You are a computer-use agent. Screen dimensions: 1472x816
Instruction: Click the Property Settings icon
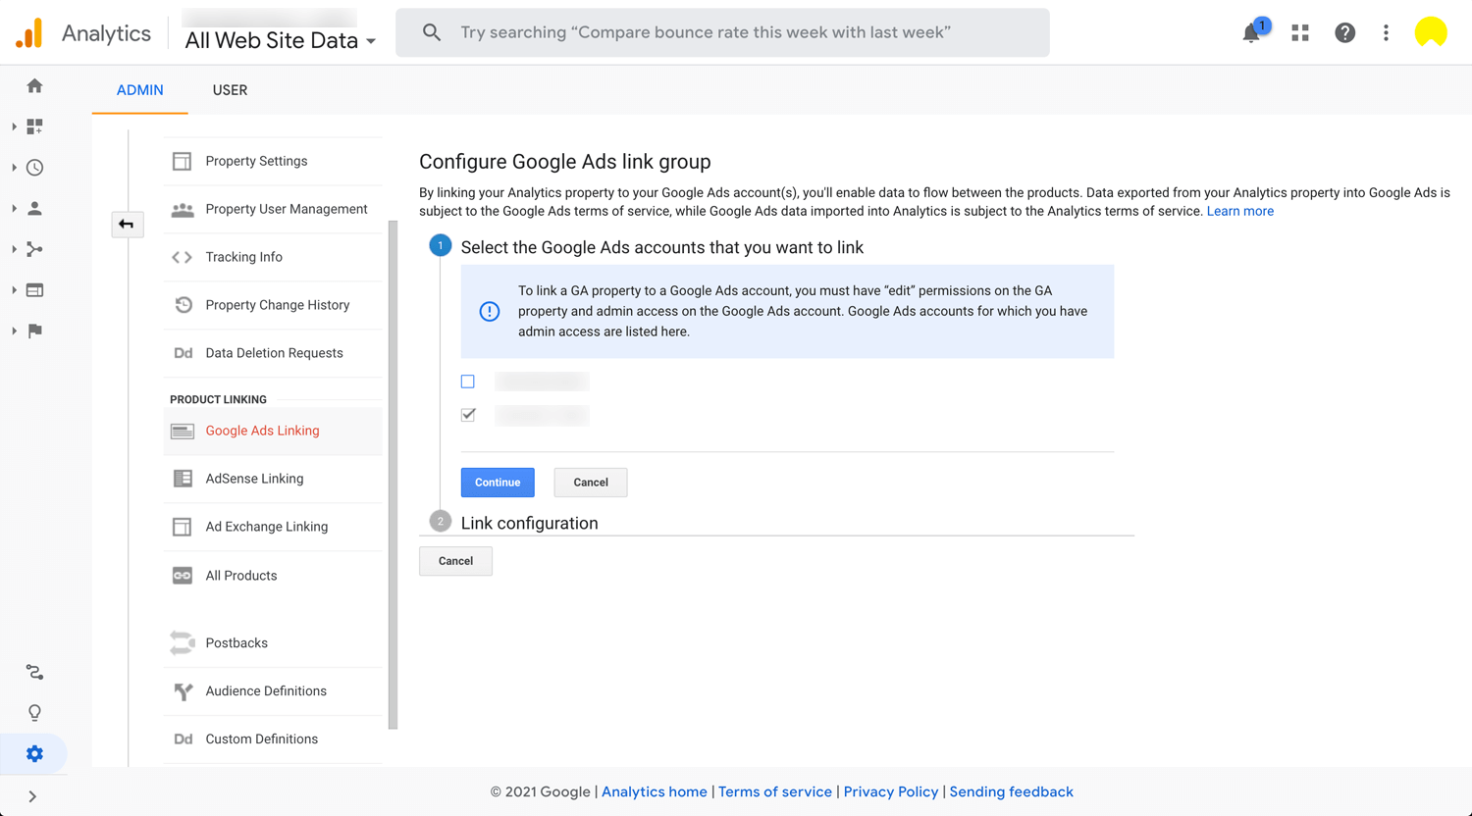[183, 161]
